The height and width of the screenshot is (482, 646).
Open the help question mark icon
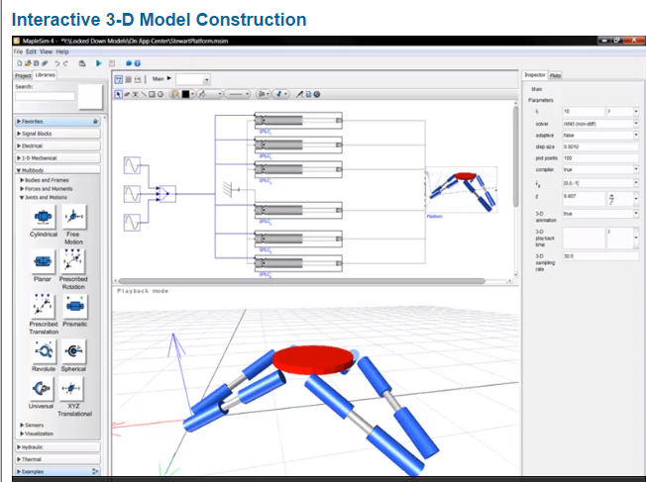[x=137, y=62]
